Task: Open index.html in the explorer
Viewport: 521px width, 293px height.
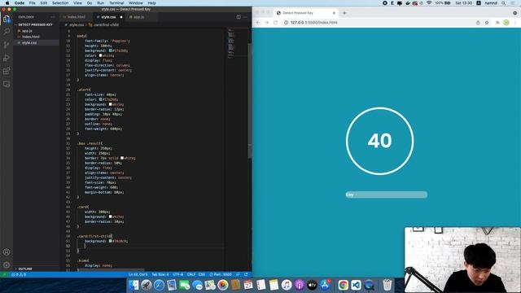Action: pyautogui.click(x=31, y=37)
